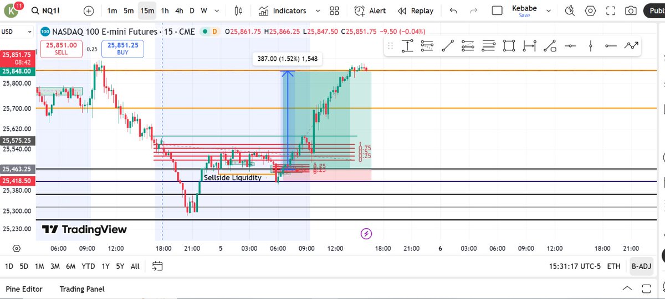Image resolution: width=665 pixels, height=299 pixels.
Task: Select the Fib retracement drawing tool
Action: click(427, 46)
